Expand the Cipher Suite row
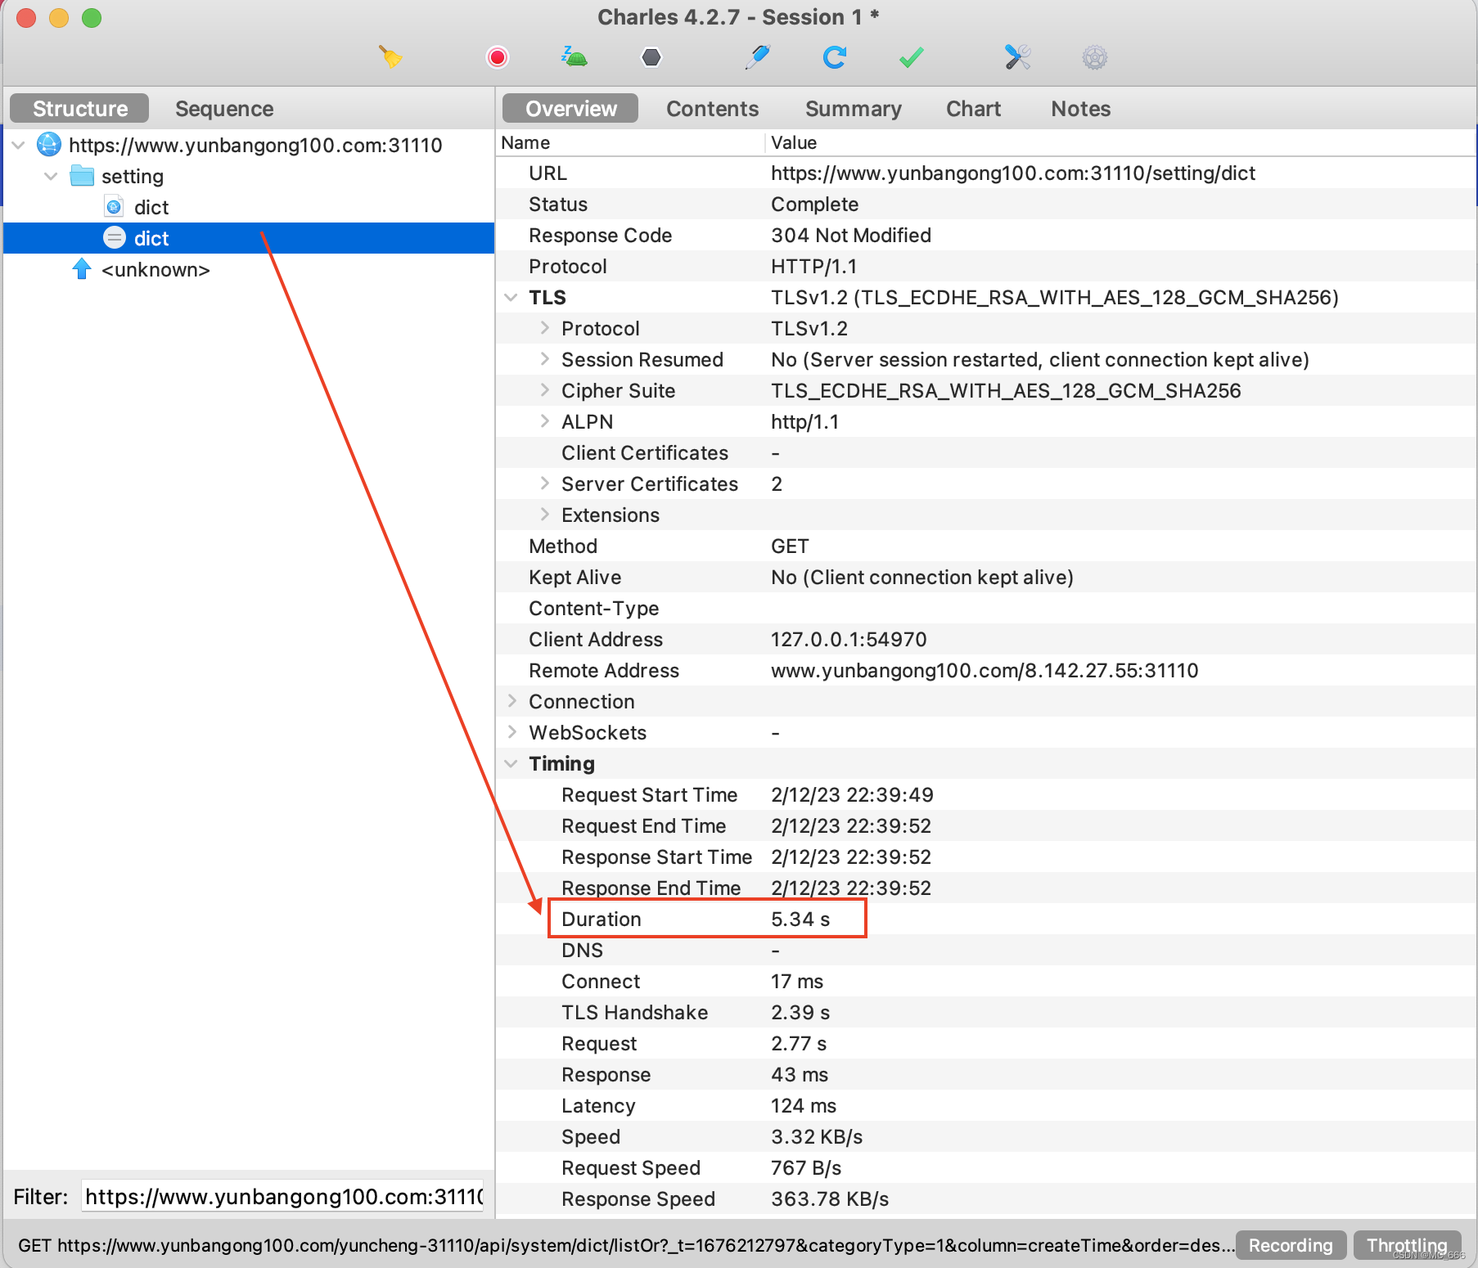 point(544,390)
